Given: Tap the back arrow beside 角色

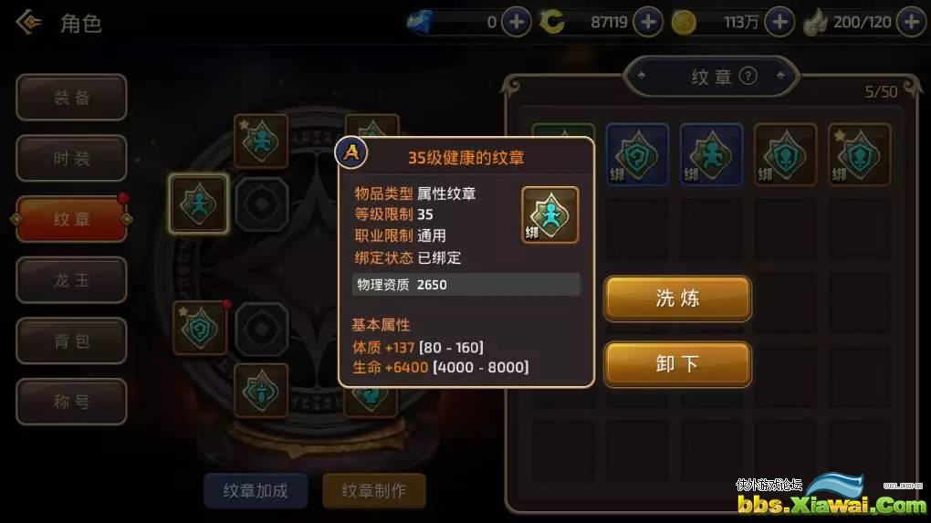Looking at the screenshot, I should pos(28,23).
